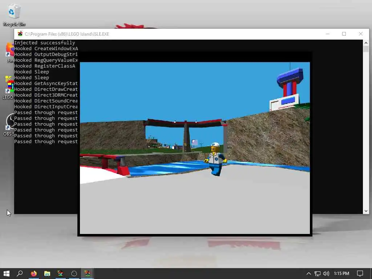The width and height of the screenshot is (372, 279).
Task: Show hidden system tray icons
Action: [x=308, y=274]
